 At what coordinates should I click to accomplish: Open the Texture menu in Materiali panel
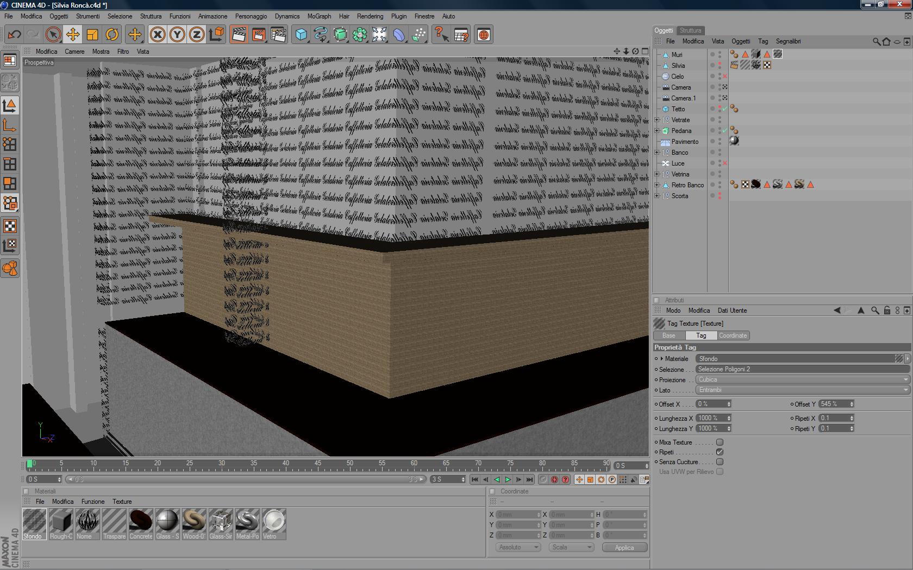coord(122,502)
